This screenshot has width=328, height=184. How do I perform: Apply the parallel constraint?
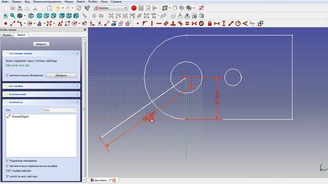click(166, 24)
